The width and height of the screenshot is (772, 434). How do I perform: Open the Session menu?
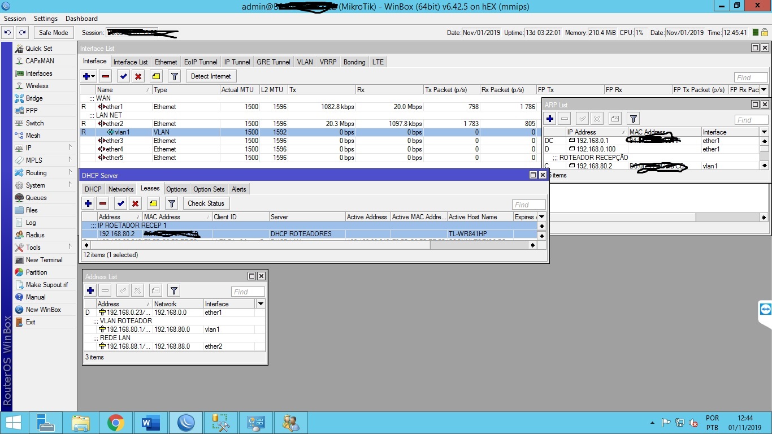point(15,19)
